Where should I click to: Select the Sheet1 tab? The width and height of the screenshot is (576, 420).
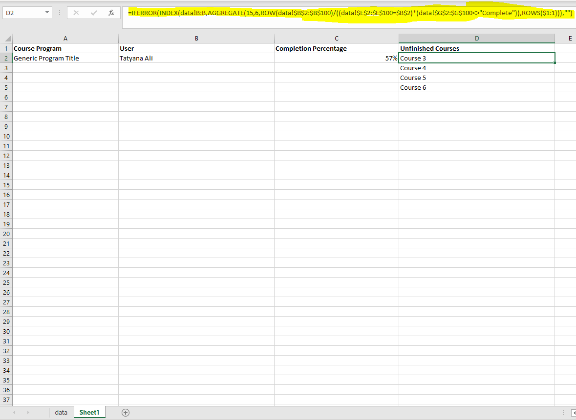tap(89, 413)
